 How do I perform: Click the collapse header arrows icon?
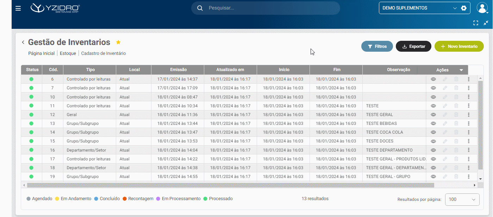[x=486, y=23]
